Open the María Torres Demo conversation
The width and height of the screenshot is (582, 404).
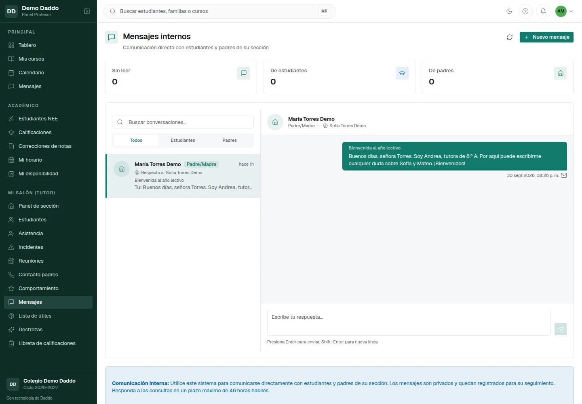pyautogui.click(x=183, y=176)
